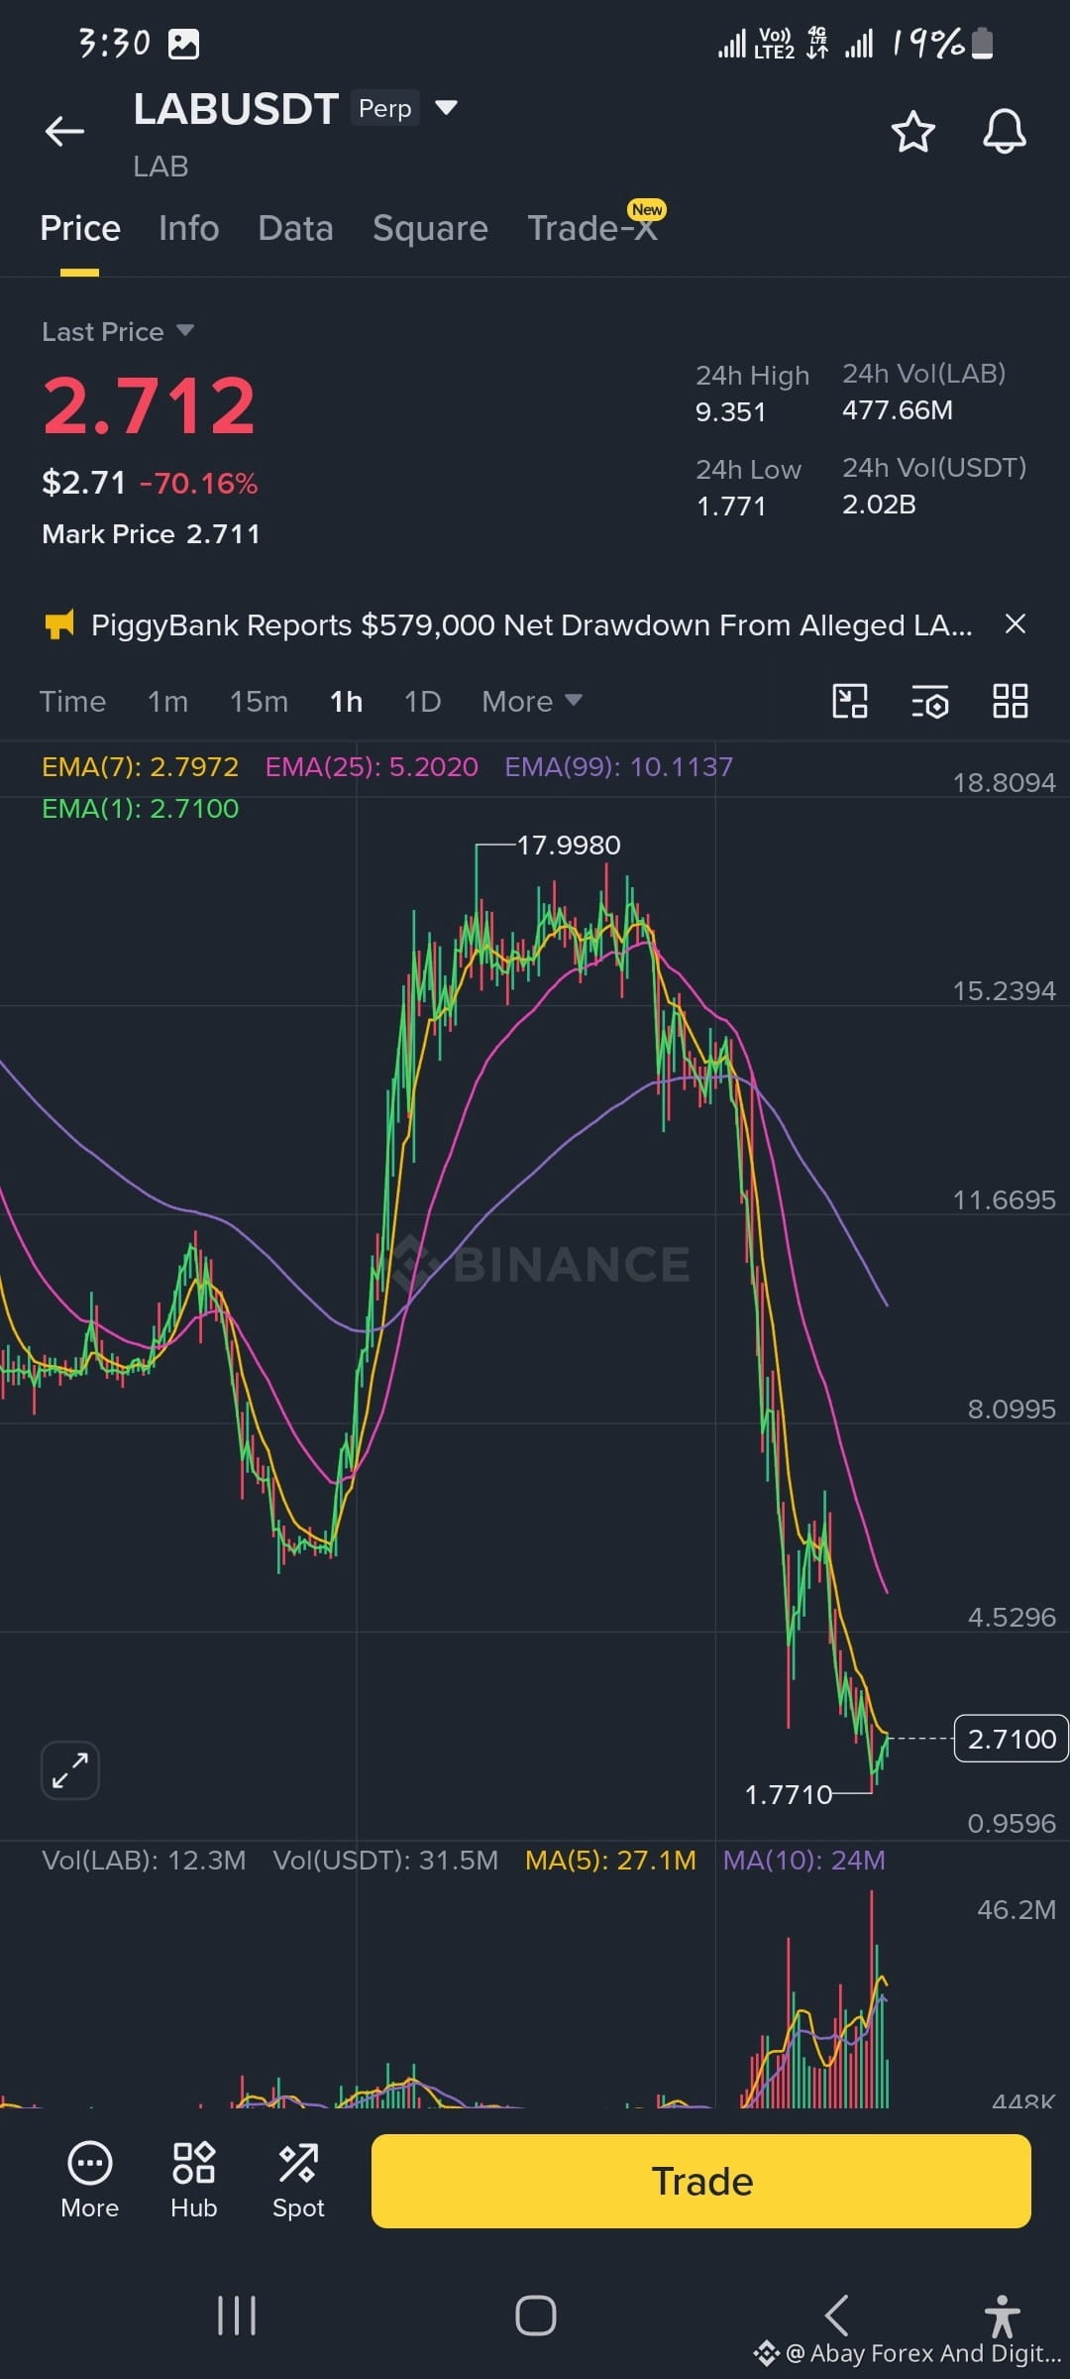The width and height of the screenshot is (1070, 2379).
Task: Tap the MA(10) volume indicator label
Action: point(803,1860)
